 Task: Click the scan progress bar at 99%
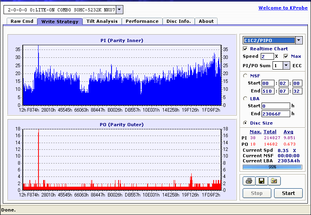[x=272, y=167]
